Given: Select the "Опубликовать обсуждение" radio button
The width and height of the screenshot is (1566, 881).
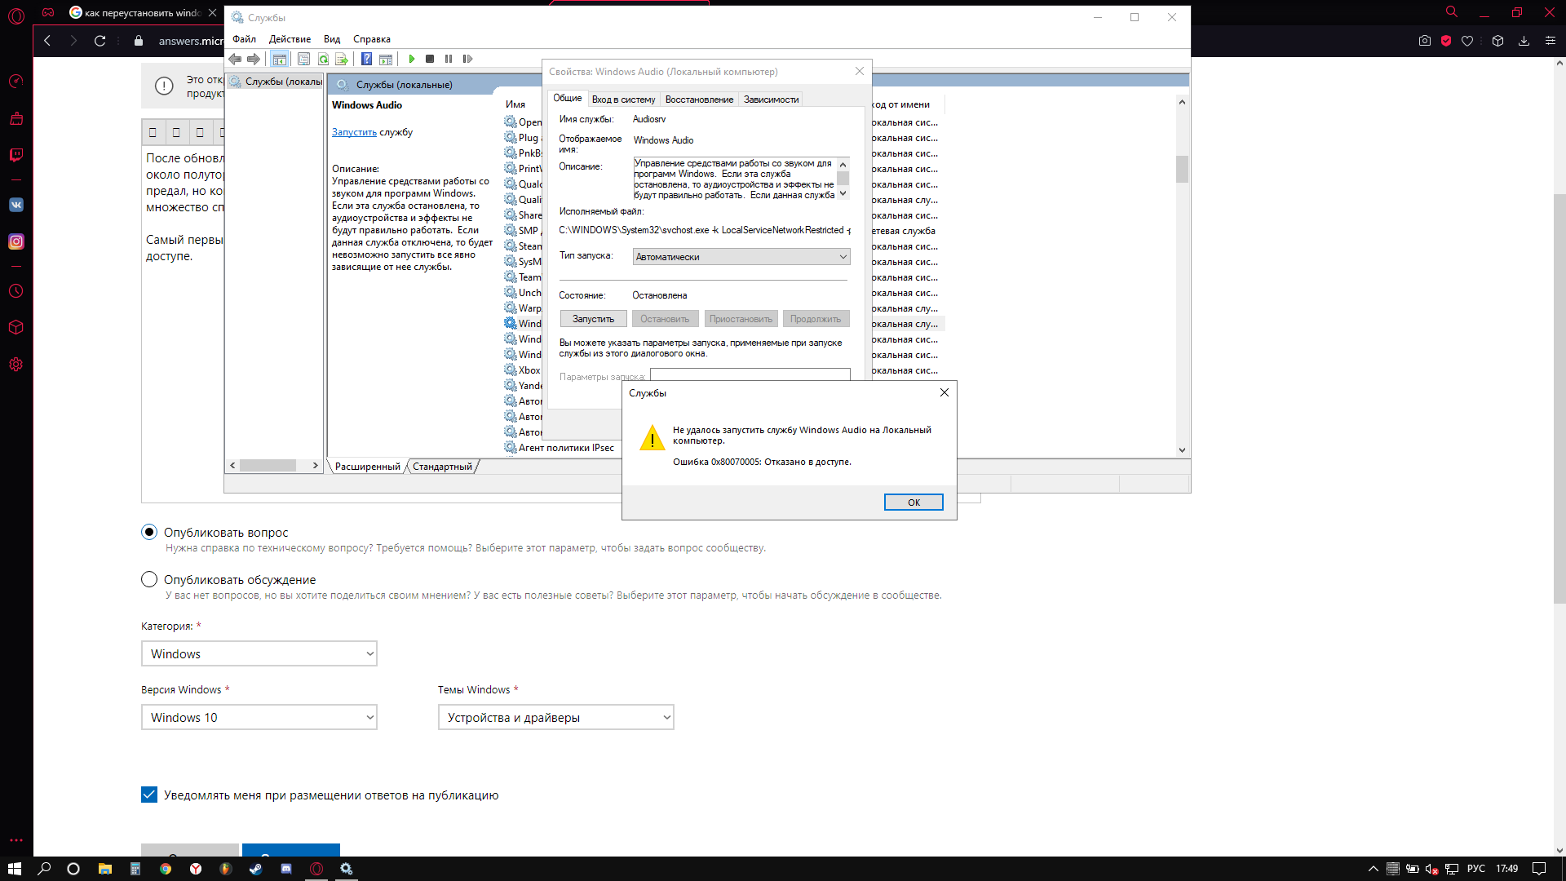Looking at the screenshot, I should (149, 579).
